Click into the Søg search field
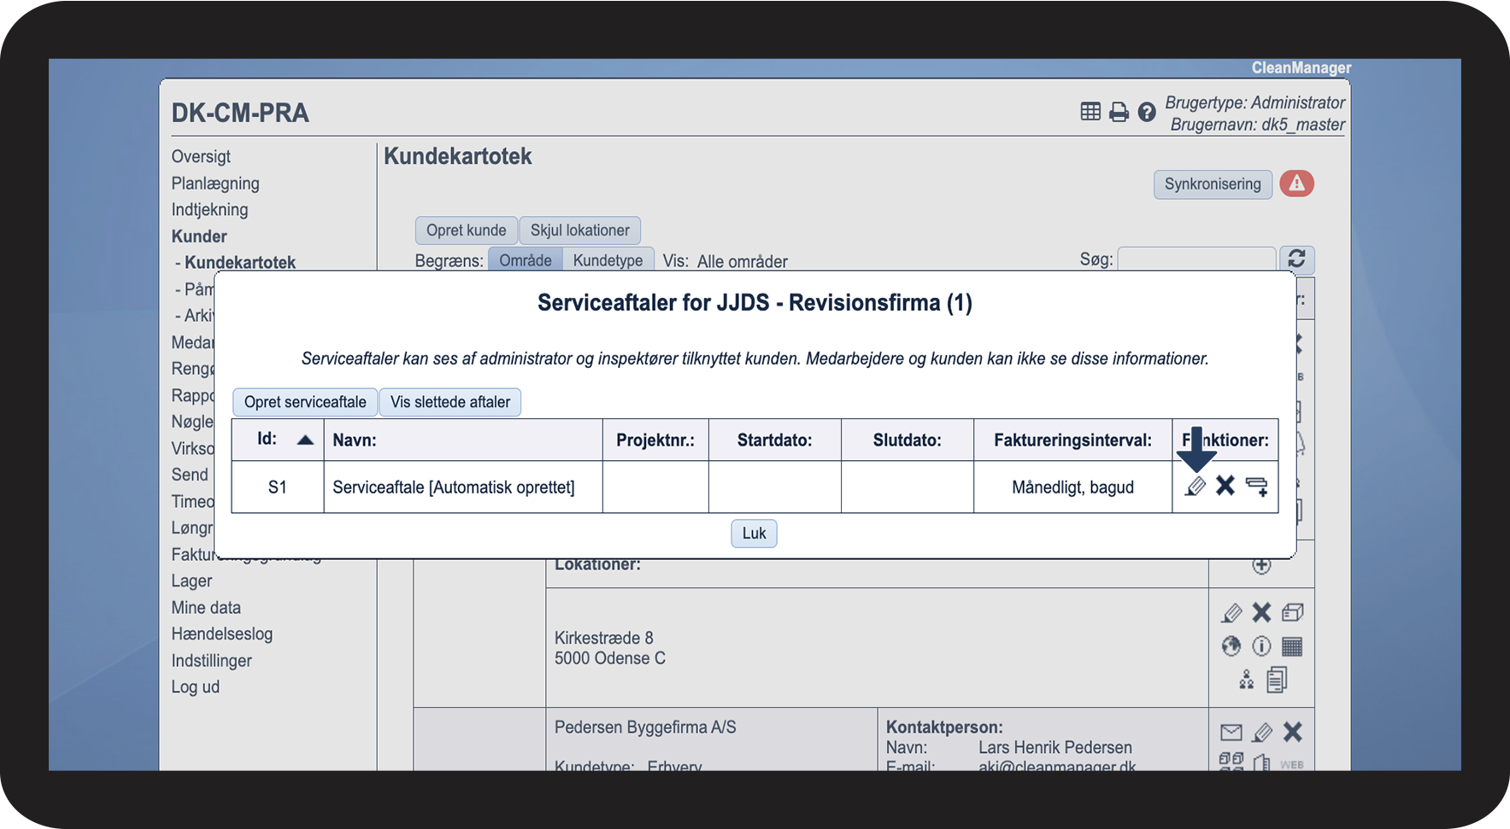This screenshot has width=1510, height=829. tap(1196, 260)
